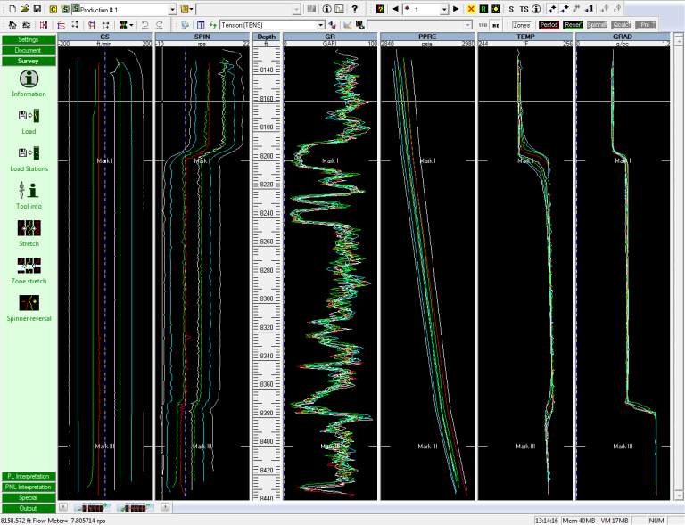Create a new document with the blank page icon
This screenshot has width=685, height=525.
point(12,9)
